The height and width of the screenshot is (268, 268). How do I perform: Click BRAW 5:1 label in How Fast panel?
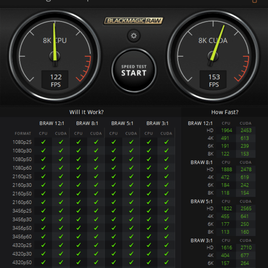point(202,202)
